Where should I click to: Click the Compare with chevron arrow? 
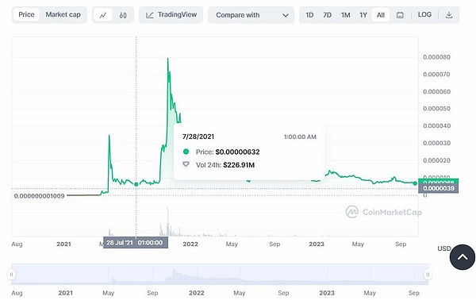click(286, 15)
